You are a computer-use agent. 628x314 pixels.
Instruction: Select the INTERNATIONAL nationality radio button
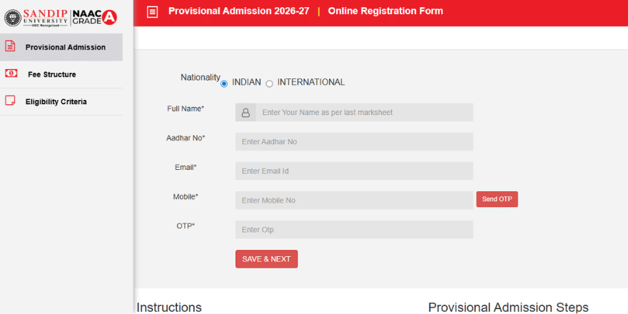coord(269,83)
